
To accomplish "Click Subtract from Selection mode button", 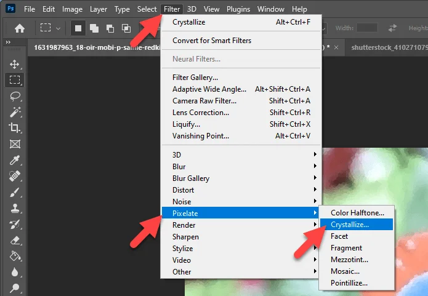I will tap(110, 28).
